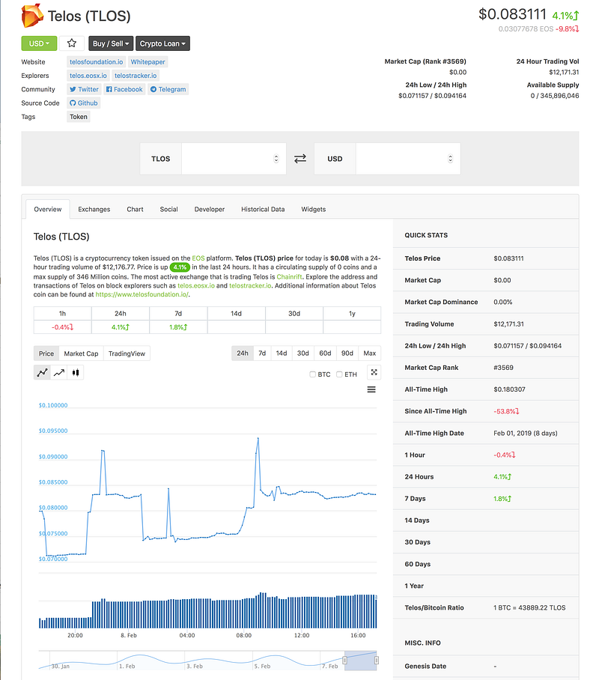
Task: Open the Telegram community link
Action: (168, 89)
